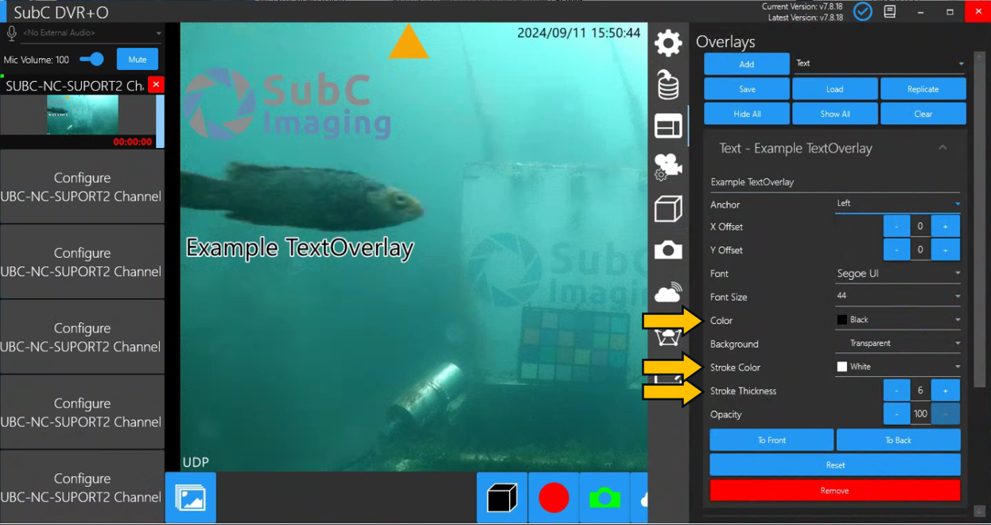Show all overlays
Image resolution: width=991 pixels, height=525 pixels.
coord(835,114)
